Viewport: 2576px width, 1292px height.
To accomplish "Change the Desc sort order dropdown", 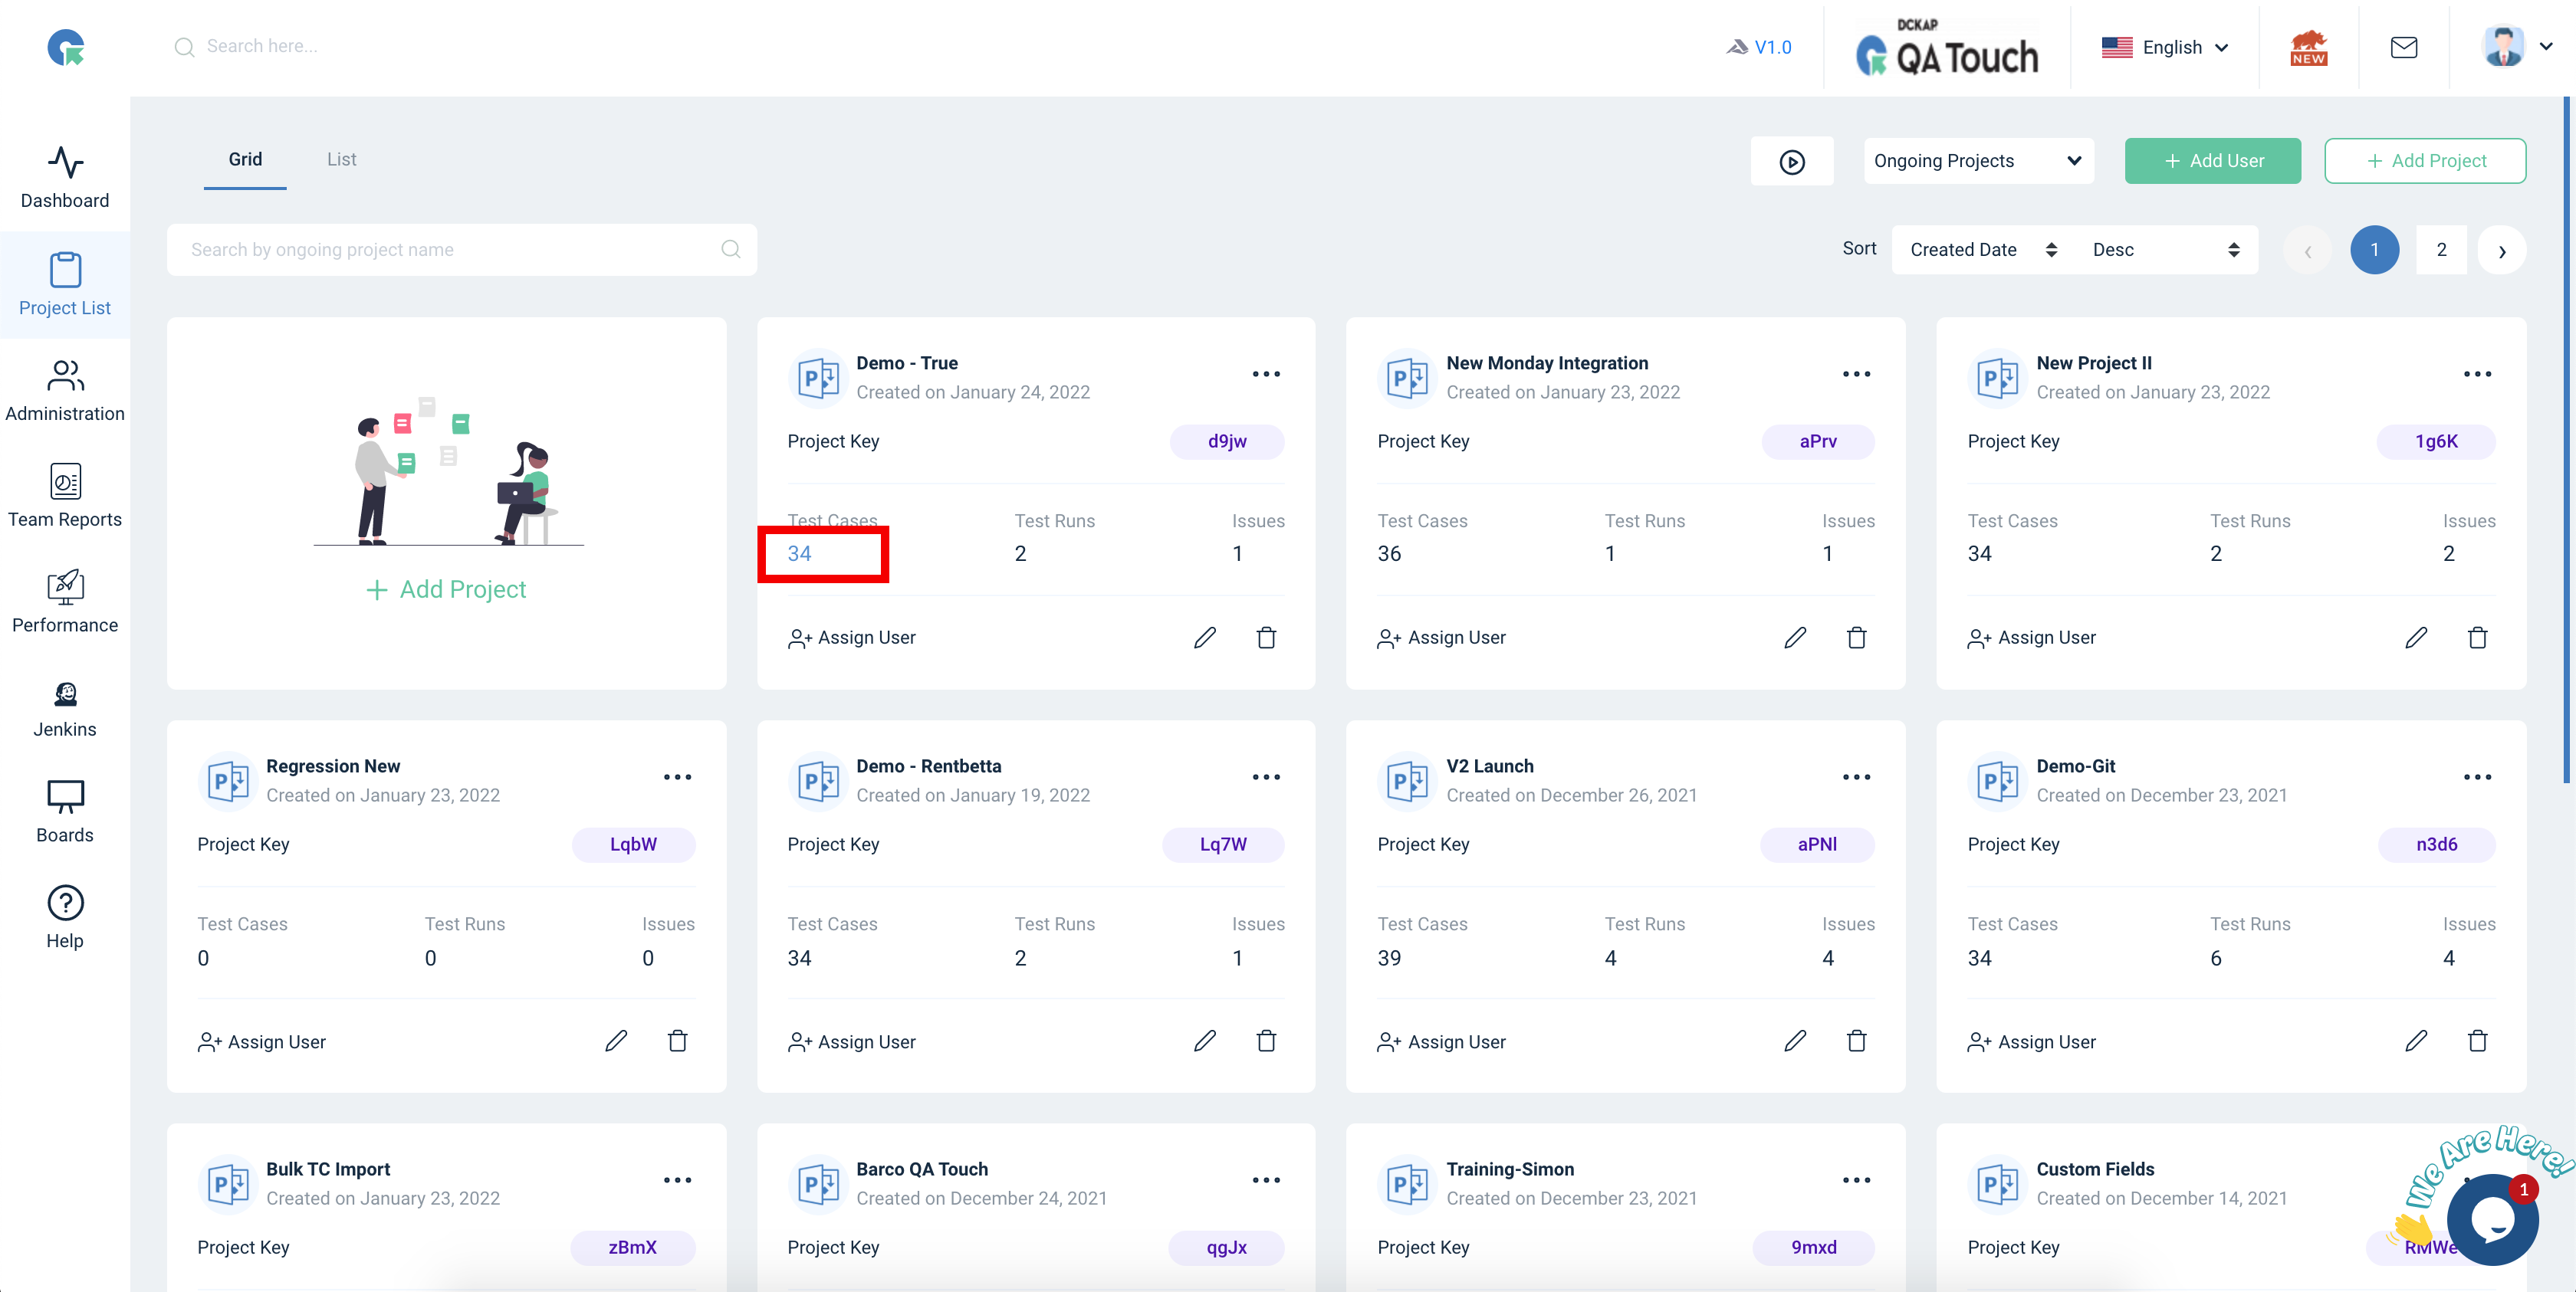I will click(2165, 250).
